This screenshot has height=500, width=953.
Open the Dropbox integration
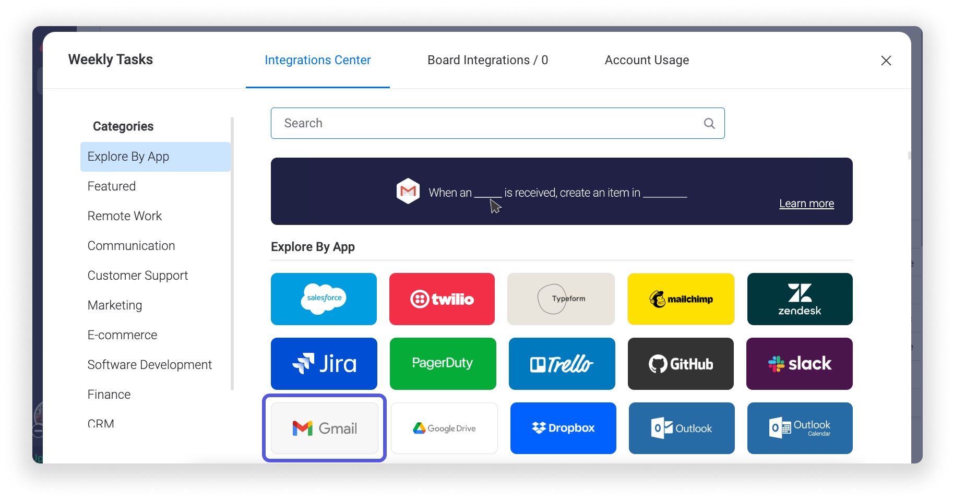(563, 428)
